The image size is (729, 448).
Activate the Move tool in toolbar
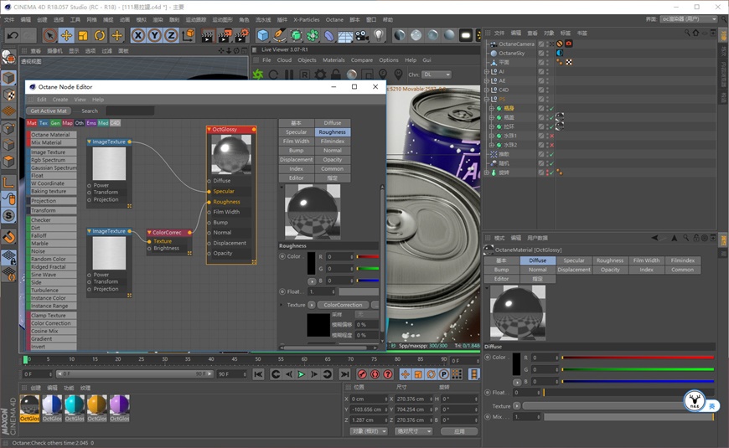point(66,35)
